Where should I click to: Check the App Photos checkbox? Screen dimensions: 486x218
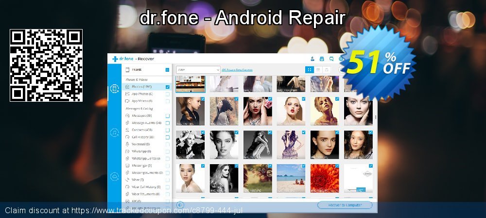pyautogui.click(x=167, y=94)
